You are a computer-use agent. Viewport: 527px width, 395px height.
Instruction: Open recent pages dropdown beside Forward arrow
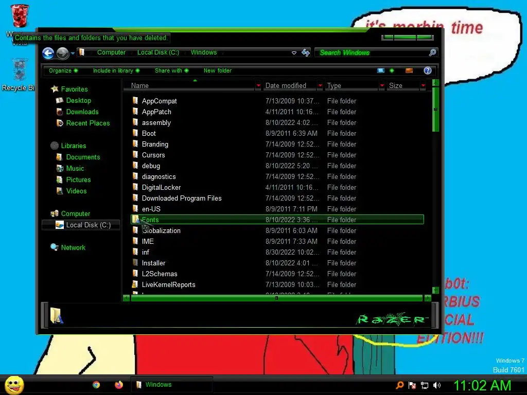pyautogui.click(x=73, y=53)
